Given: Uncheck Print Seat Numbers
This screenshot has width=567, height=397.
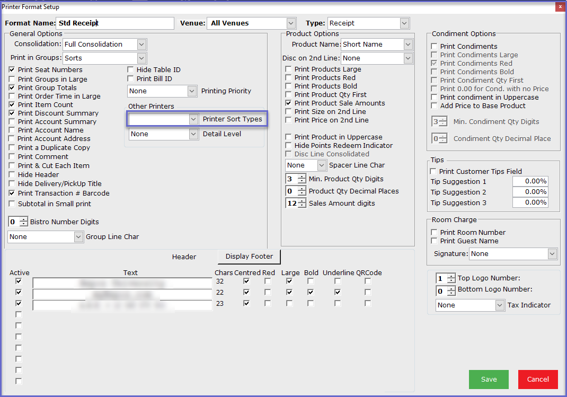Looking at the screenshot, I should pyautogui.click(x=12, y=69).
